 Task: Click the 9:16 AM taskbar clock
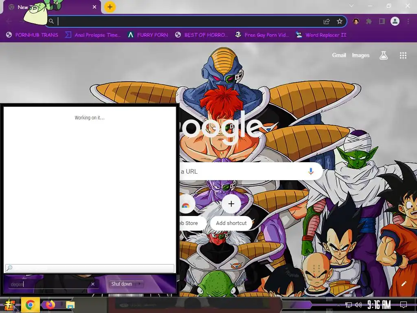pyautogui.click(x=379, y=305)
